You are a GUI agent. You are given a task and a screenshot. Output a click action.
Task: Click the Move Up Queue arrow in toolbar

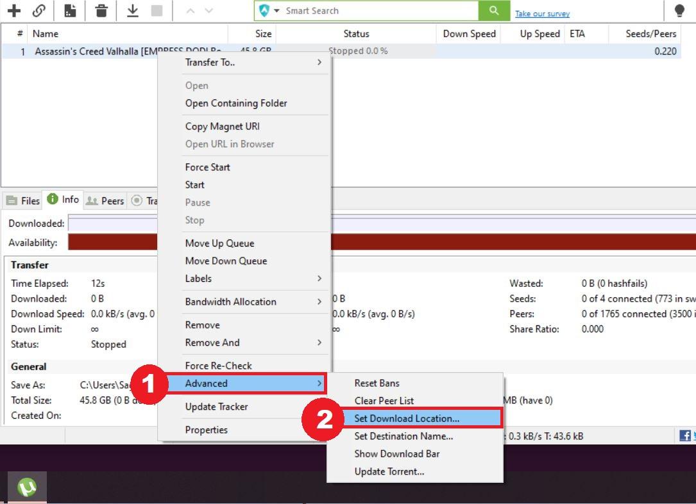coord(191,11)
